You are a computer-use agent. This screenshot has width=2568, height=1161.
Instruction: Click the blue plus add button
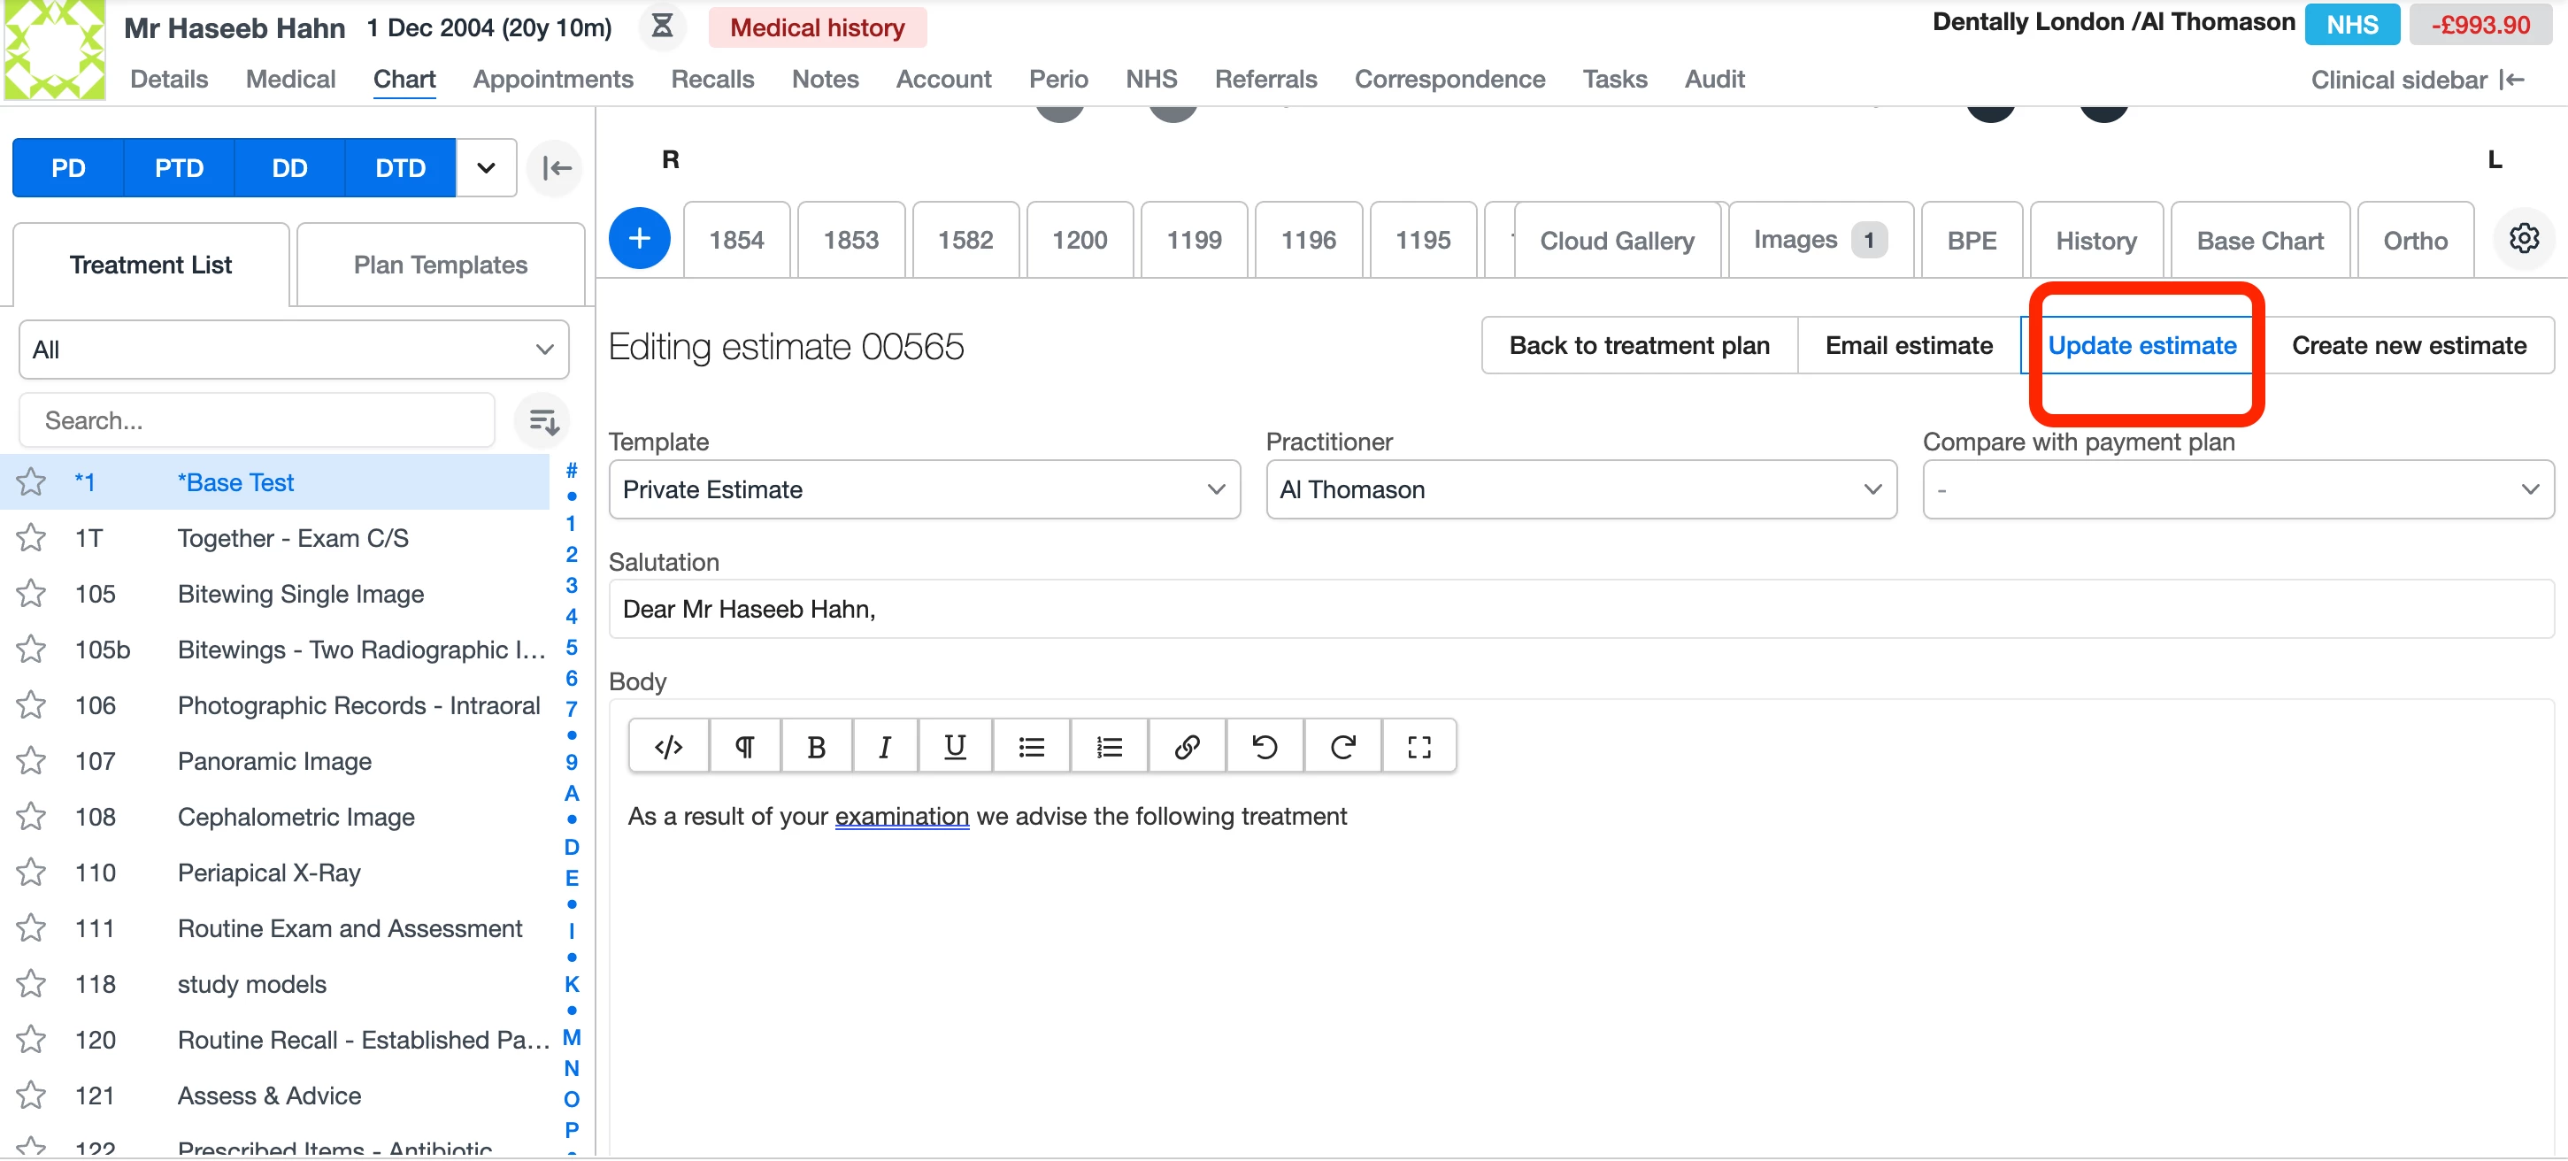(x=639, y=239)
